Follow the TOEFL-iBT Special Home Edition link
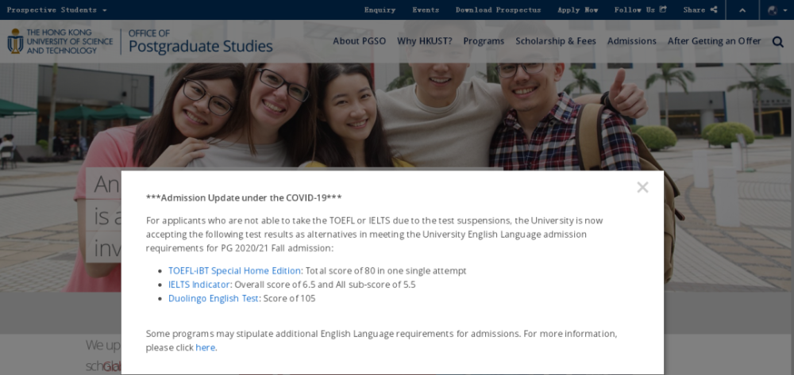The height and width of the screenshot is (375, 794). [234, 270]
